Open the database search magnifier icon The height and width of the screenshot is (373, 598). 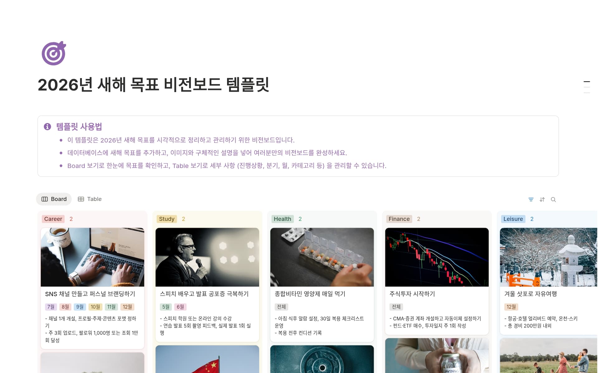click(x=553, y=199)
